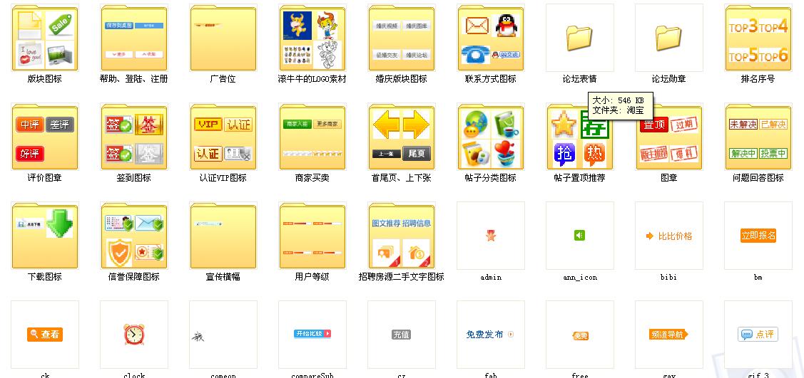Click the ann_icon file name label
This screenshot has height=378, width=804.
coord(580,277)
